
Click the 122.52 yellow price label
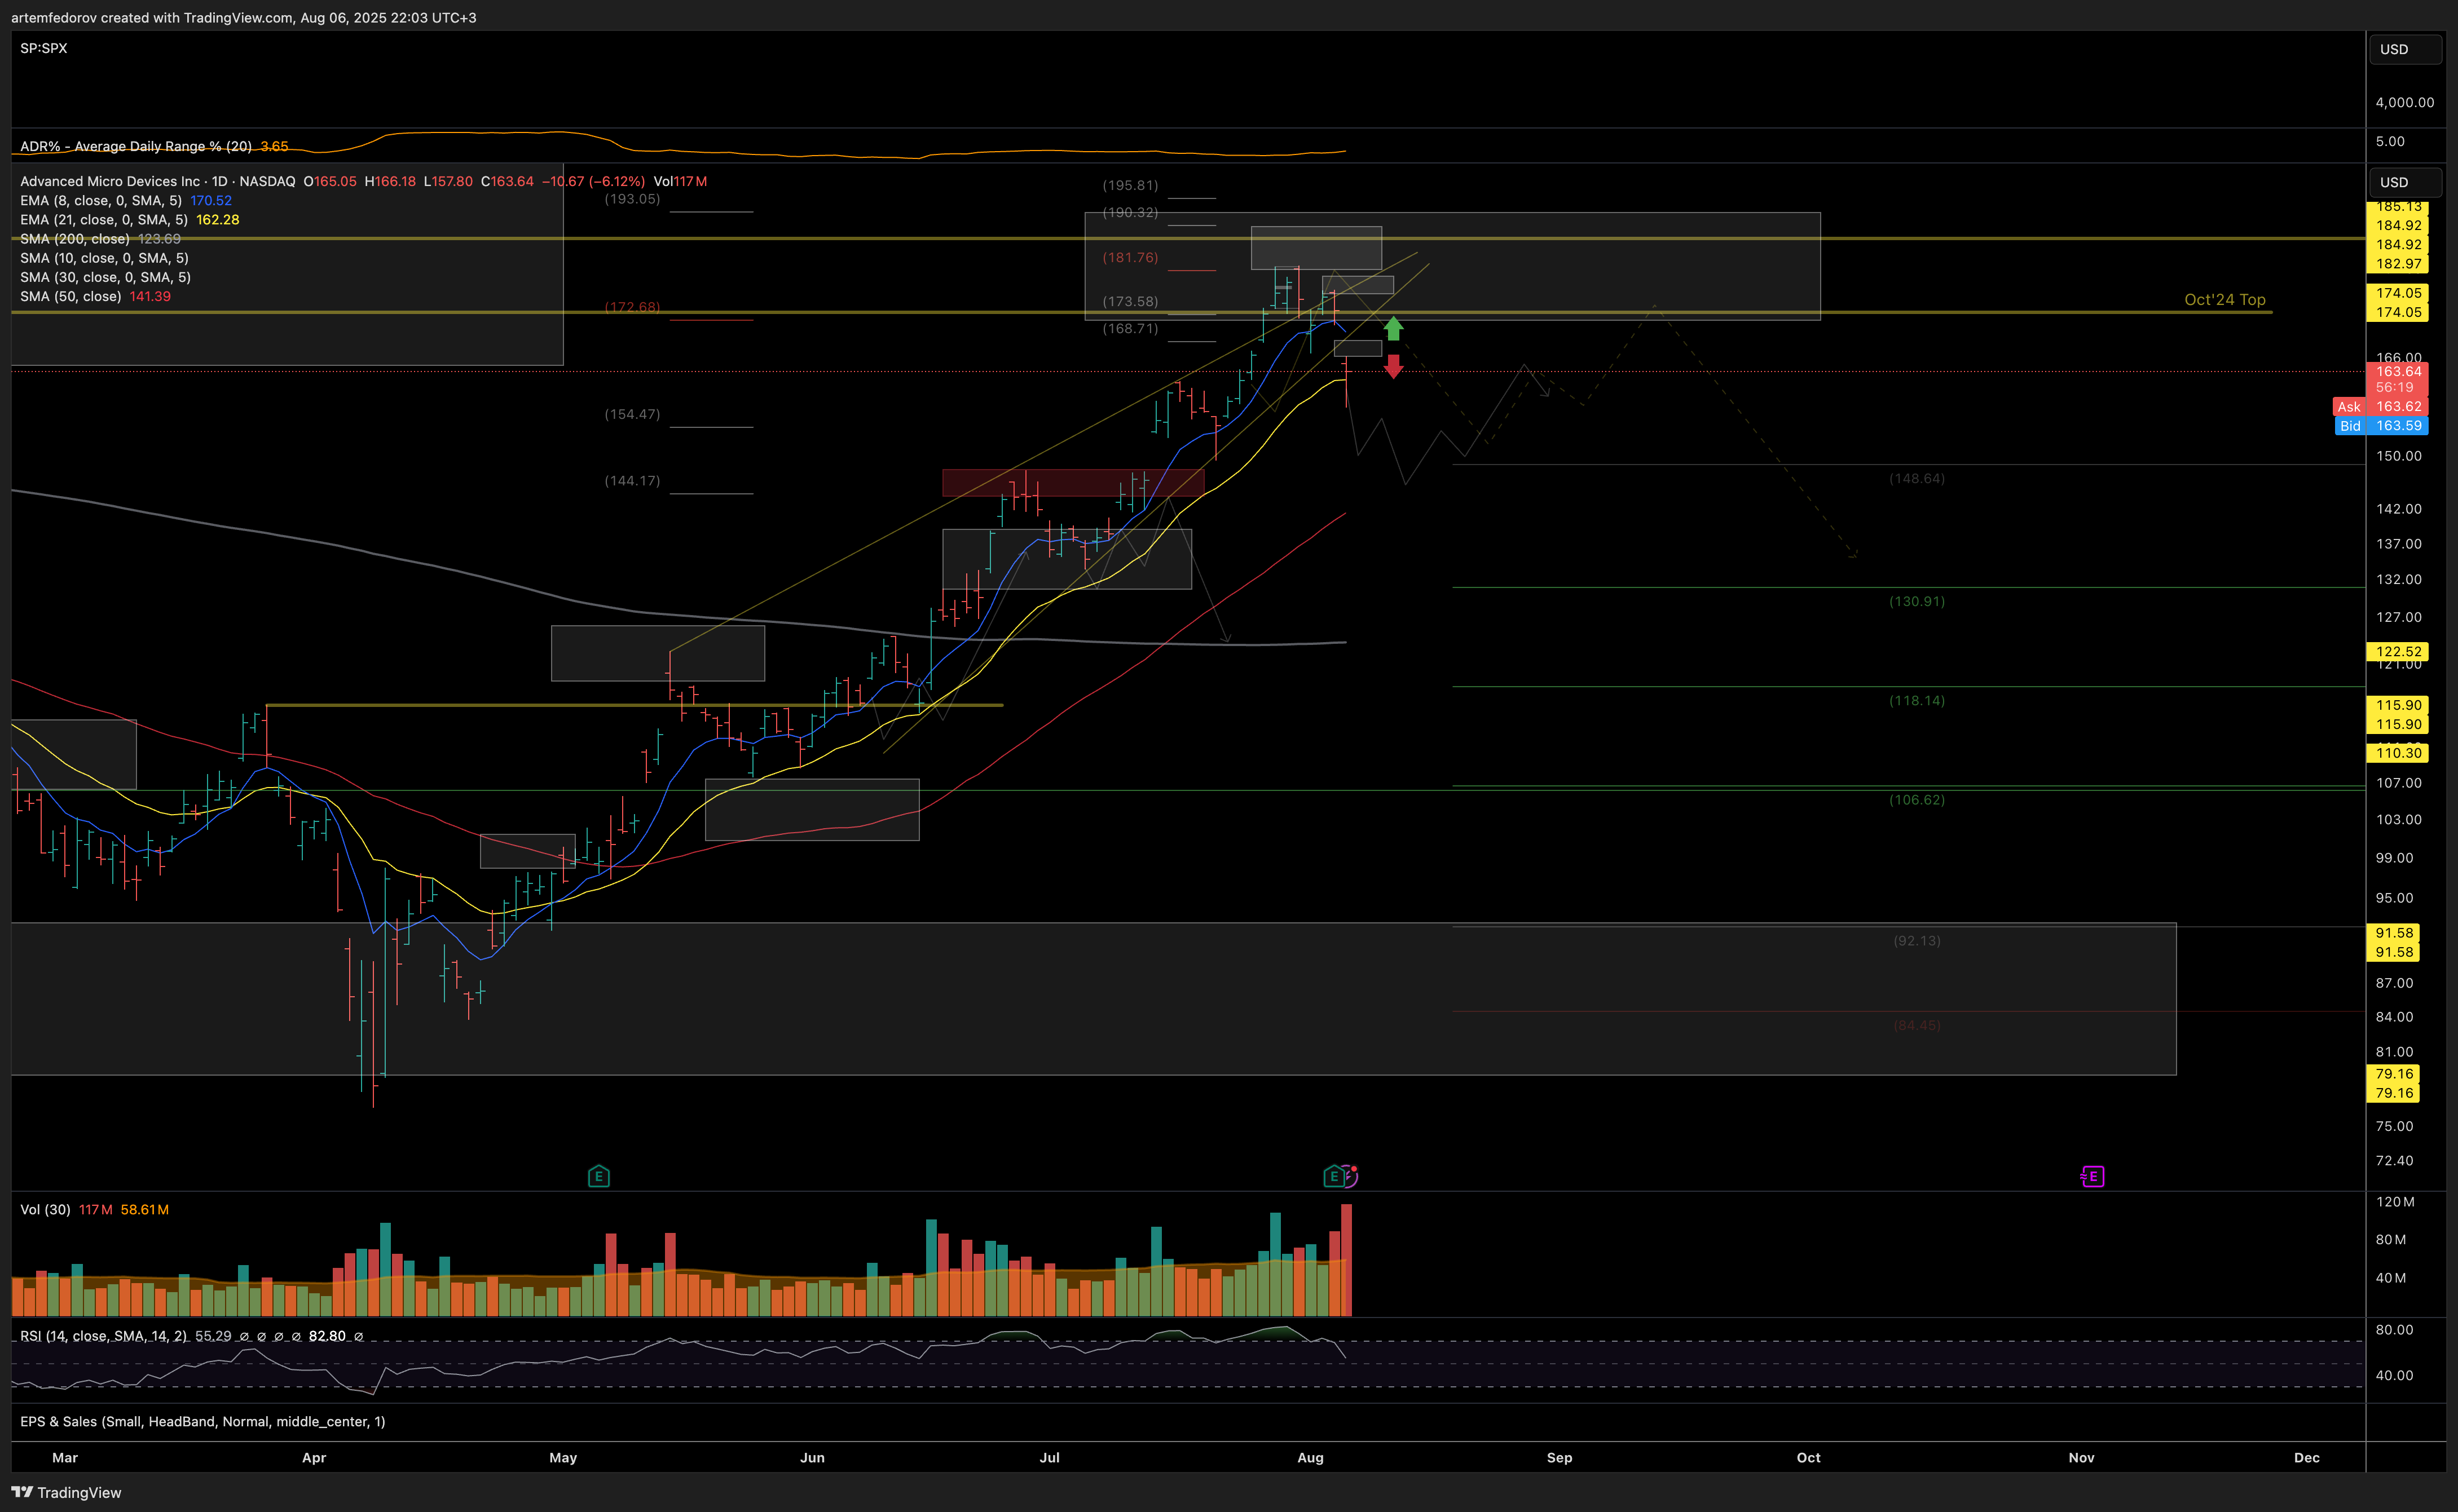[2398, 651]
